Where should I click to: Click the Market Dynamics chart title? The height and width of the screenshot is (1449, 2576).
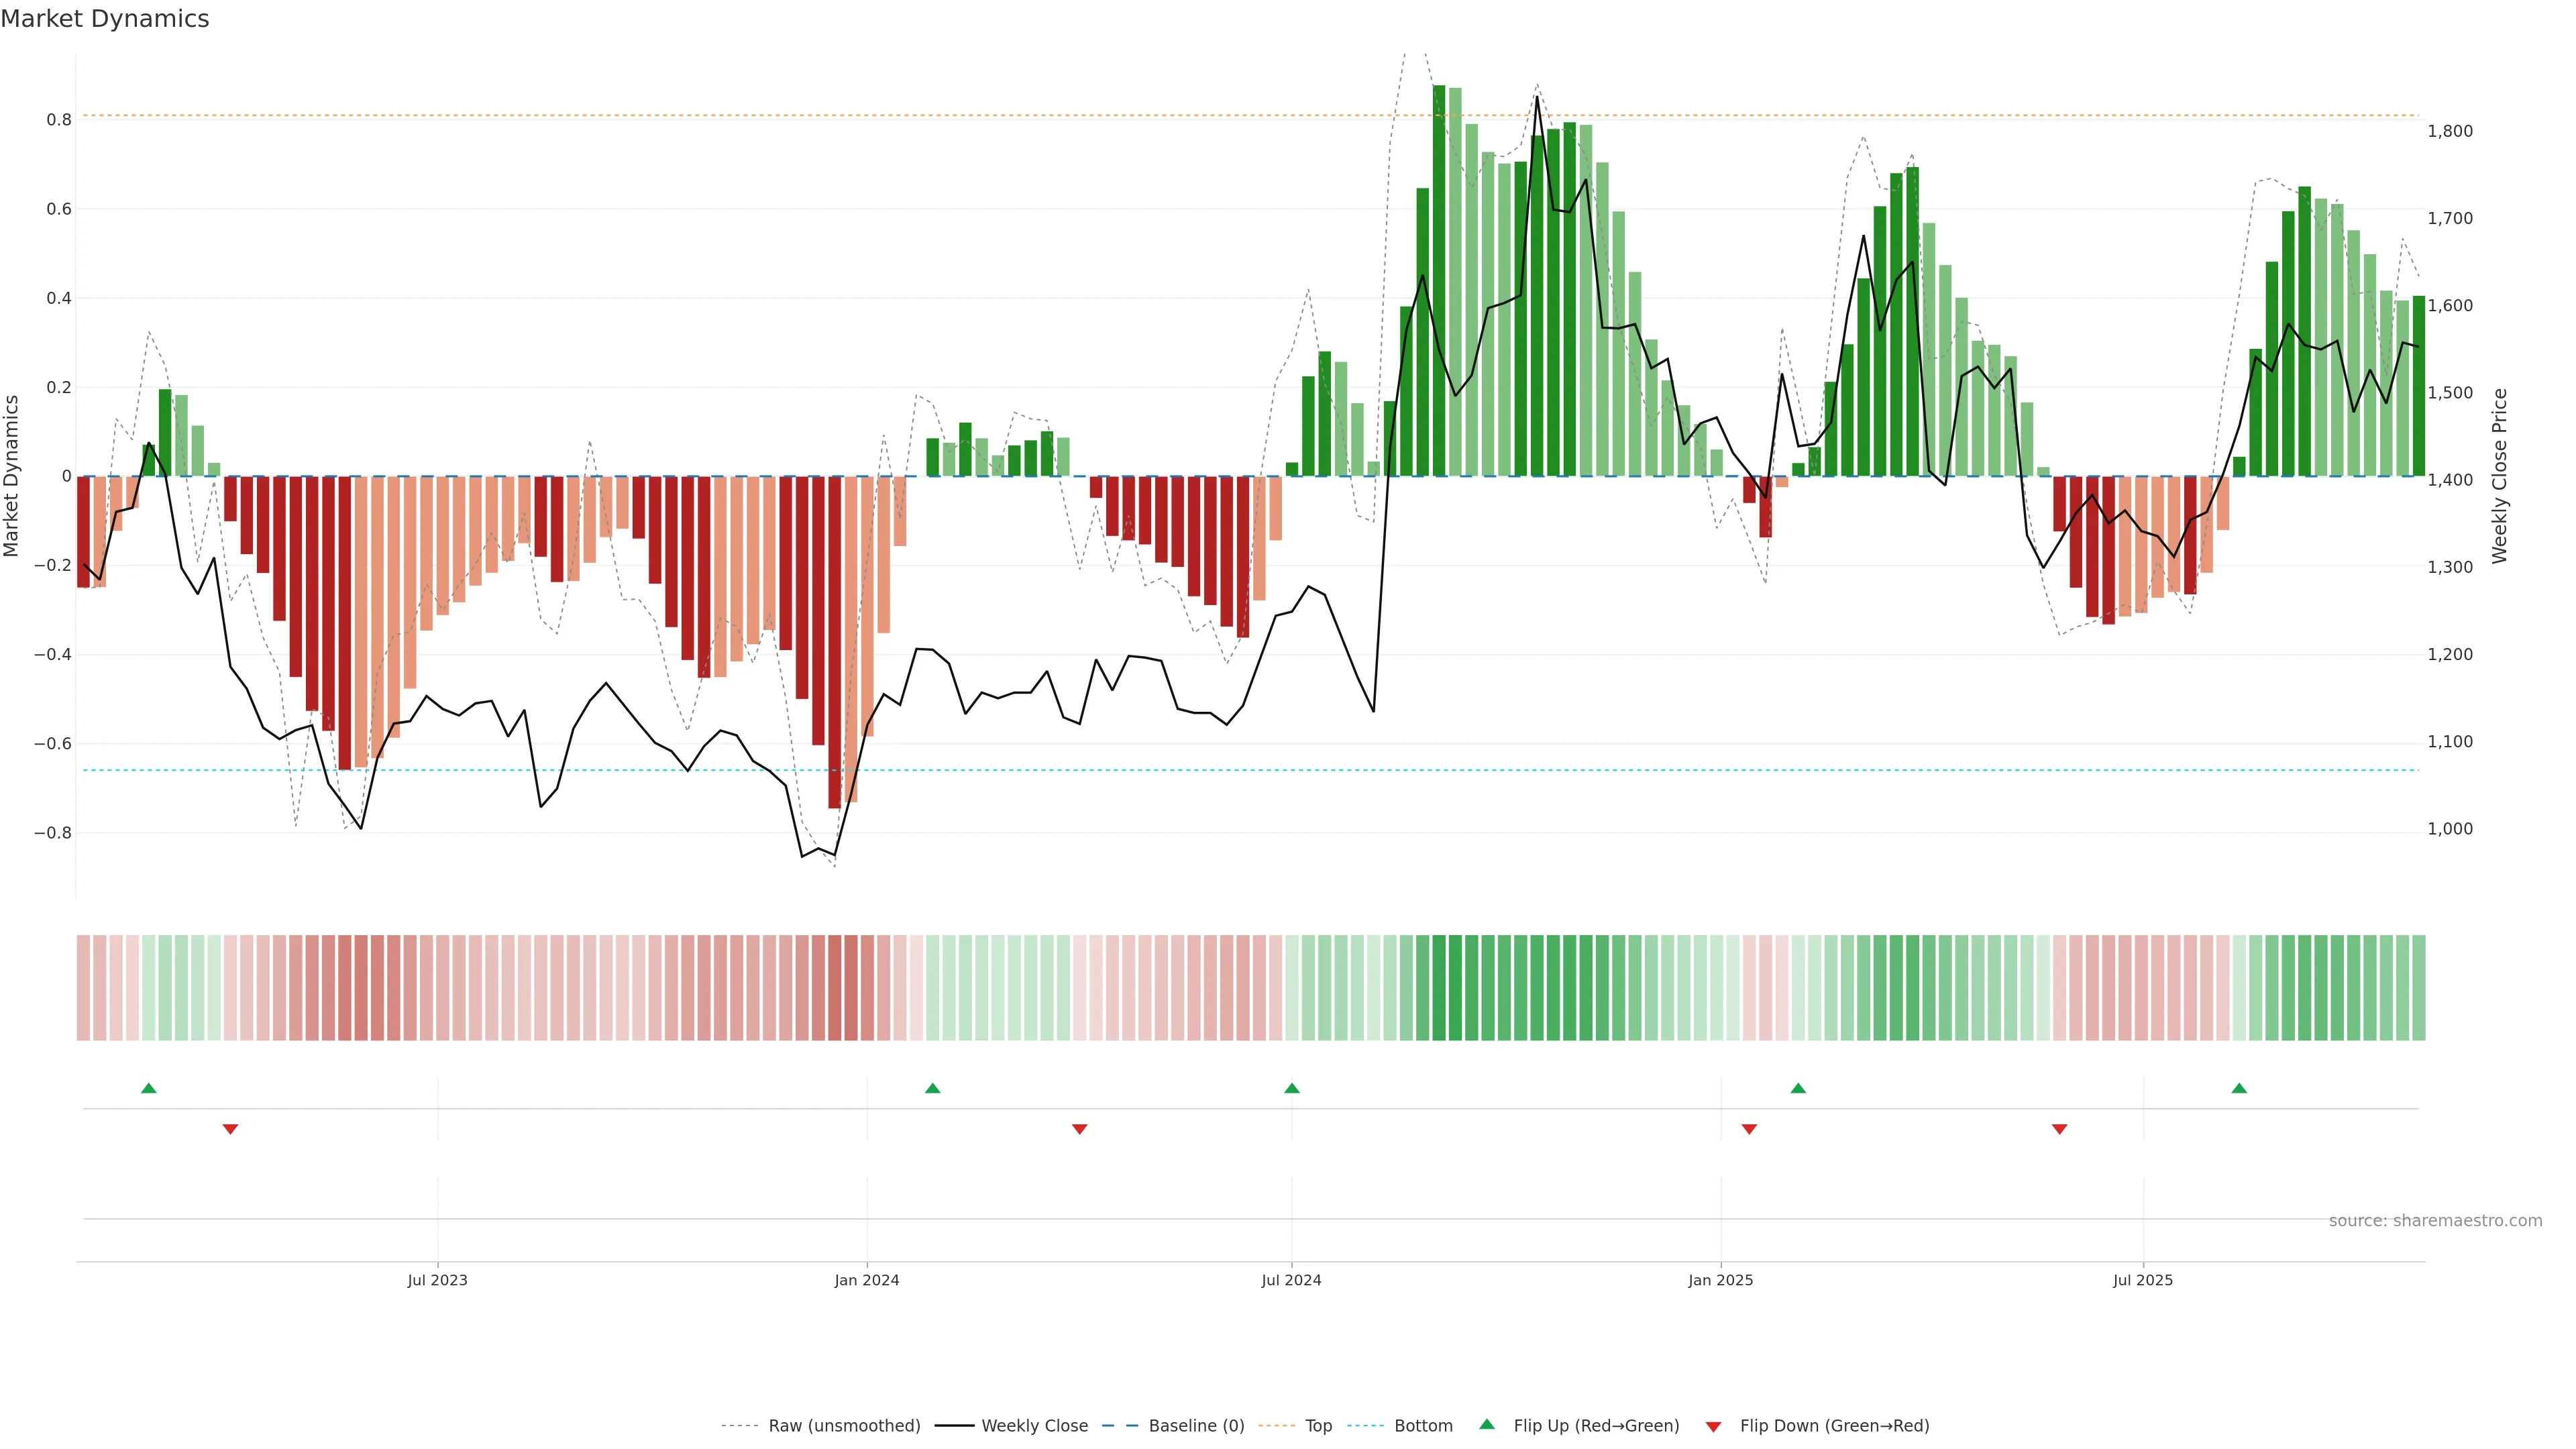pyautogui.click(x=105, y=19)
